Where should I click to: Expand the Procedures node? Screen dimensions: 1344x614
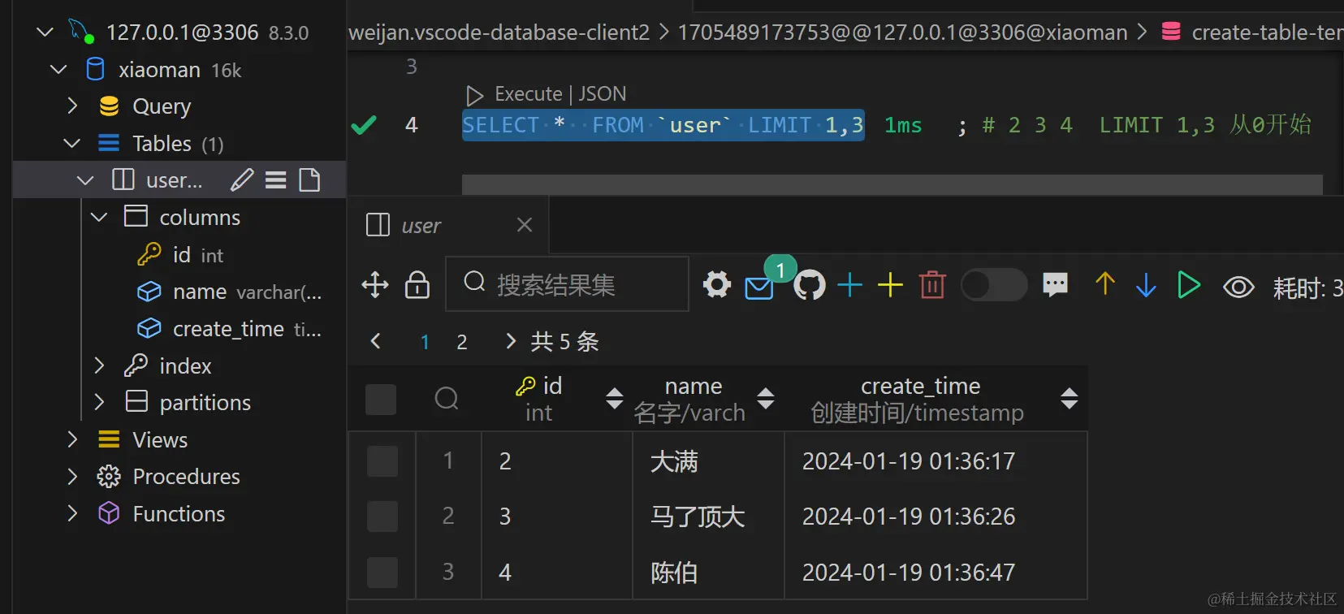tap(72, 476)
